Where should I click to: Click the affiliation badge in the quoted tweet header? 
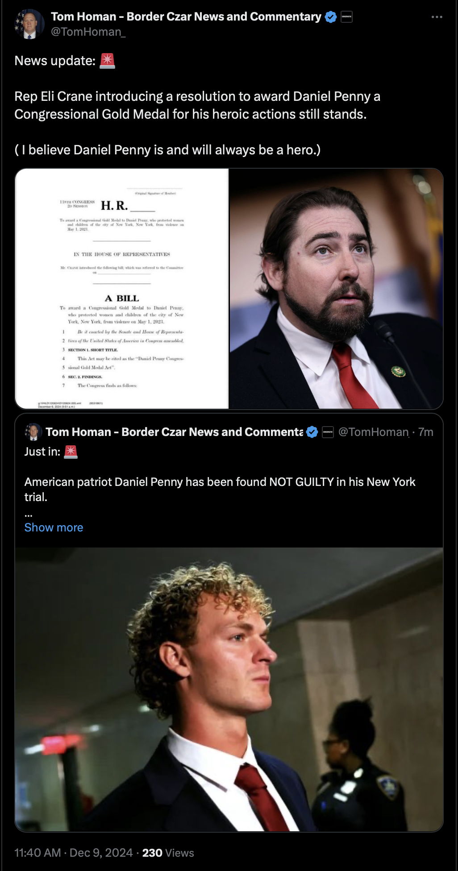tap(328, 432)
